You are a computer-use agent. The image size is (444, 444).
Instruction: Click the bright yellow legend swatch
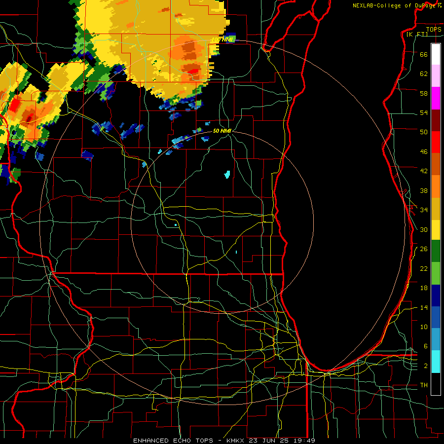click(436, 230)
